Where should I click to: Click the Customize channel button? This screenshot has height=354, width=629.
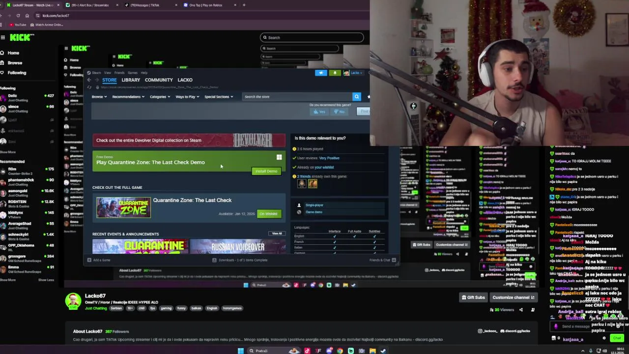click(x=513, y=297)
